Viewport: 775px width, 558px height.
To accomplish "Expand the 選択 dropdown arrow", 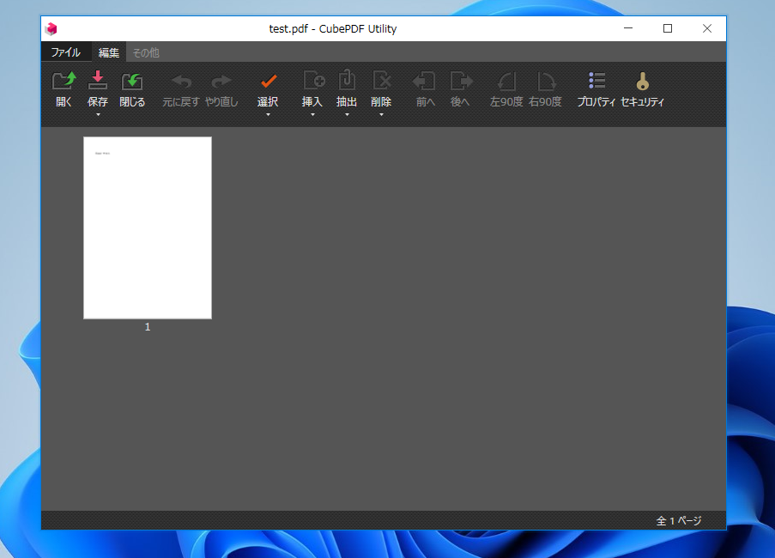I will click(x=268, y=115).
